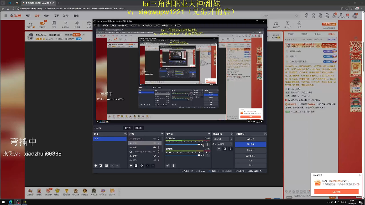Screen dimensions: 365x205
Task: Open the scene transition type dropdown
Action: coord(223,139)
